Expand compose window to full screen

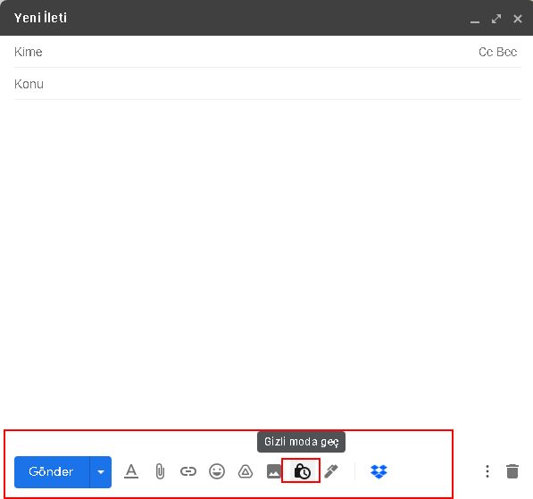coord(496,19)
